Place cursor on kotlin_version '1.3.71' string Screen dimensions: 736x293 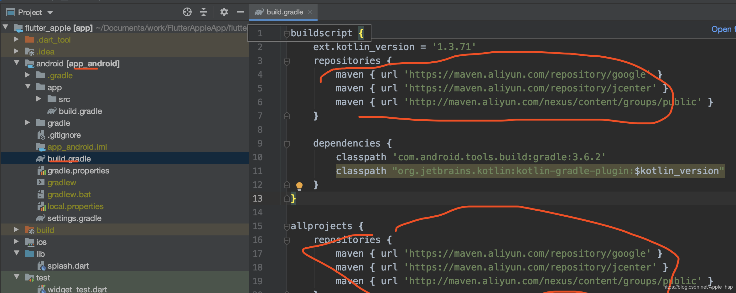coord(454,47)
